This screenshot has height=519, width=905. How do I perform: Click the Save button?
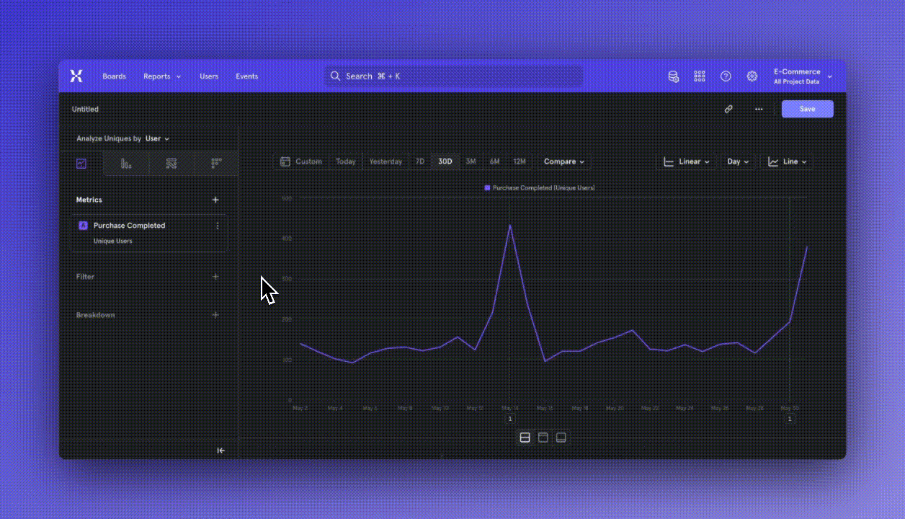tap(807, 110)
